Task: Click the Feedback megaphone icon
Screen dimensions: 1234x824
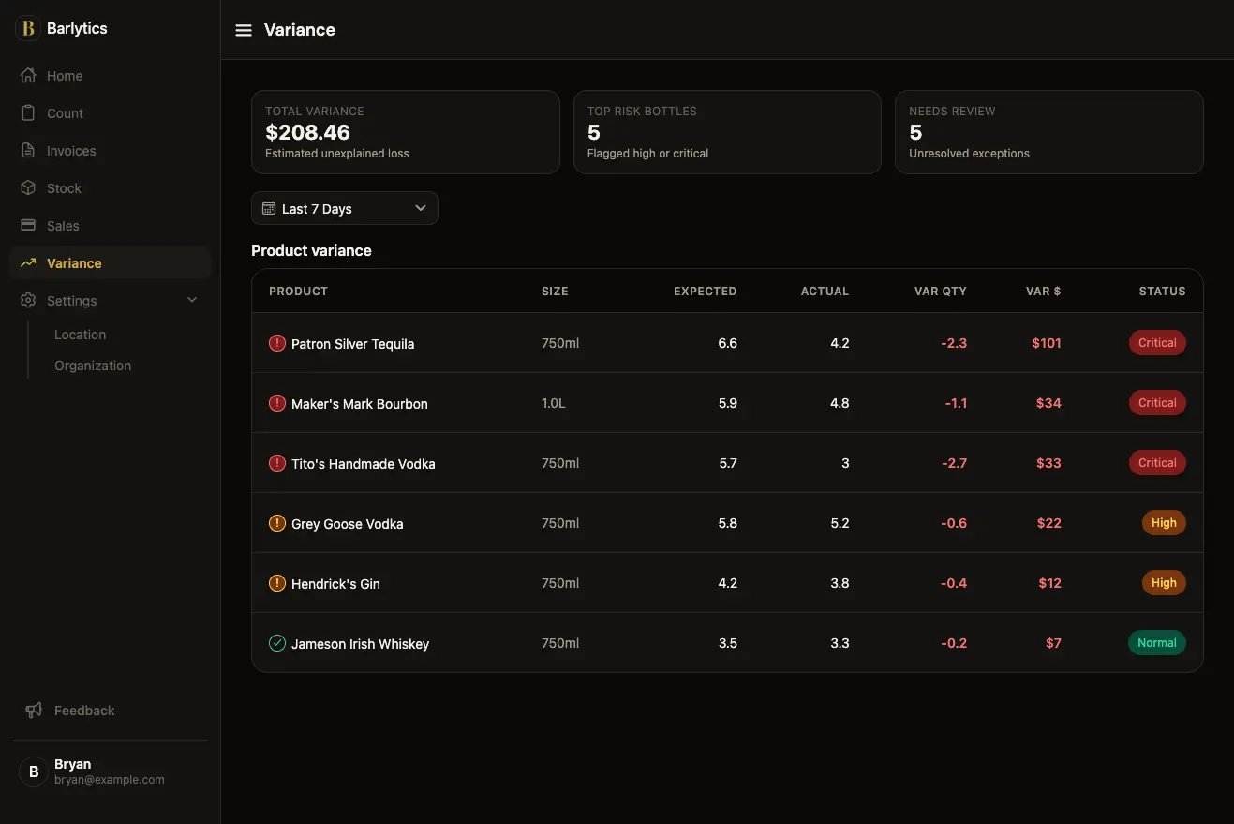Action: pyautogui.click(x=34, y=711)
